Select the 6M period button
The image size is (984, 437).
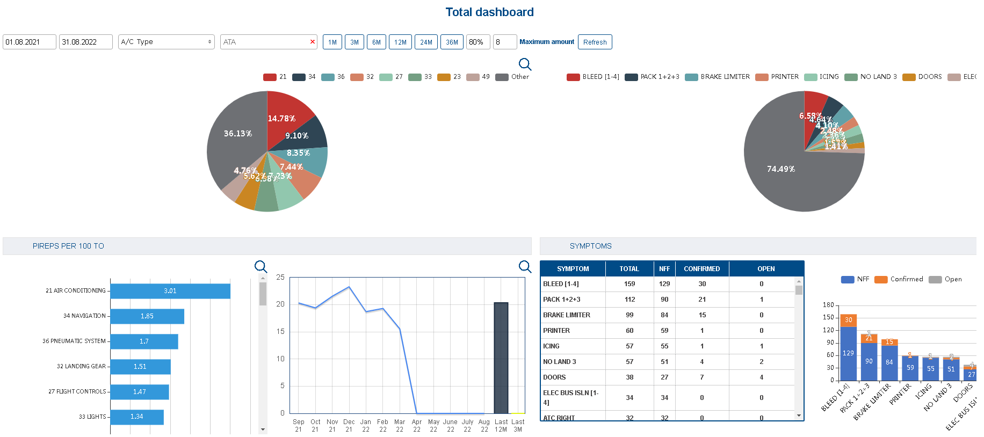pos(377,42)
